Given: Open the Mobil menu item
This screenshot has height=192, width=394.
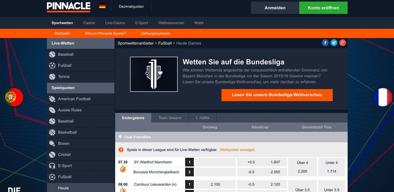Looking at the screenshot, I should point(199,23).
